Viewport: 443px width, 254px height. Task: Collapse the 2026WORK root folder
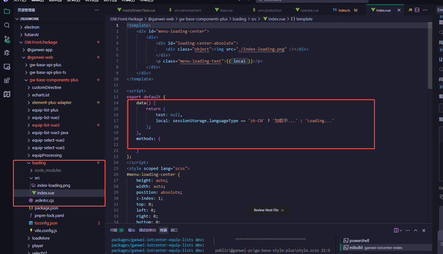coord(17,19)
